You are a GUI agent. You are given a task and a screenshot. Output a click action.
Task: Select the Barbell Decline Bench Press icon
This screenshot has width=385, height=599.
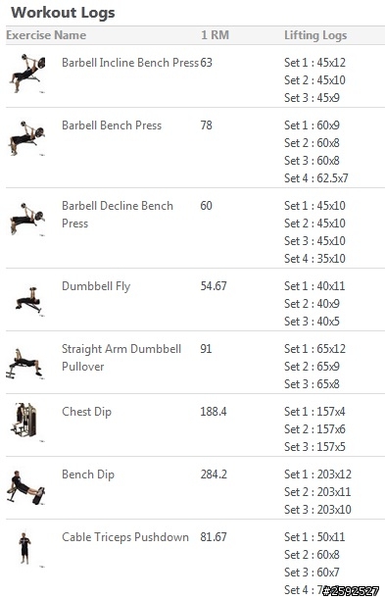(x=26, y=219)
